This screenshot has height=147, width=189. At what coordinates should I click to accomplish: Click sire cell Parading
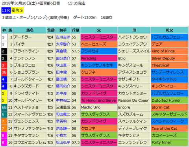[99, 58]
